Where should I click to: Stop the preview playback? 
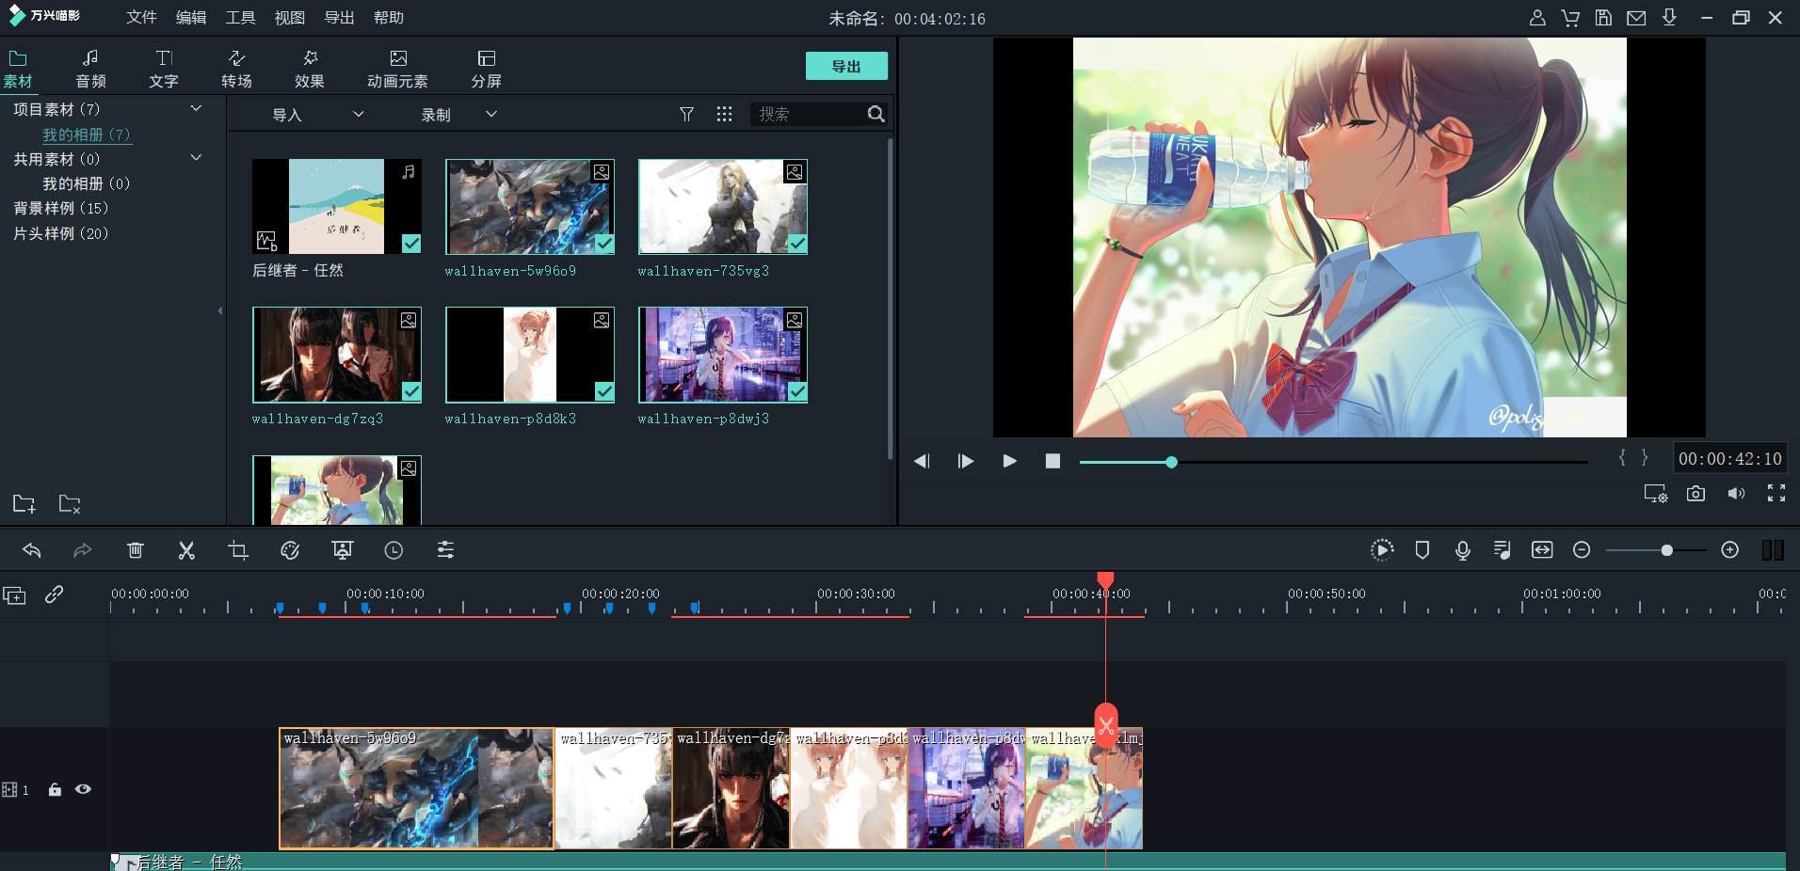pos(1053,461)
